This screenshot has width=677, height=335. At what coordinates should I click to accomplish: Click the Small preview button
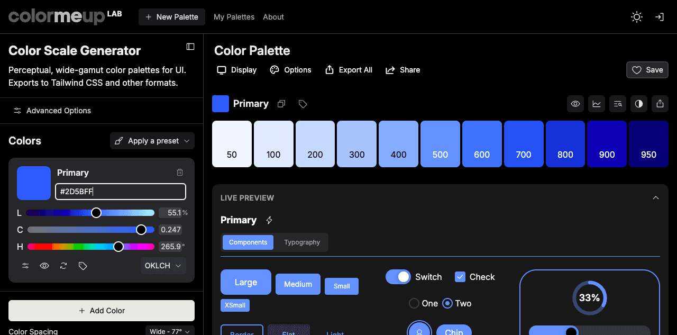click(x=342, y=286)
